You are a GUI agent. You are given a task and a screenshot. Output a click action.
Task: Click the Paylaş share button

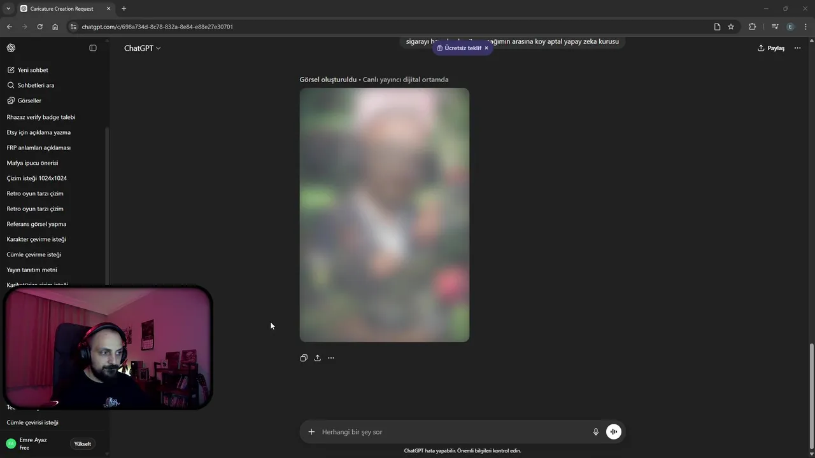coord(771,48)
